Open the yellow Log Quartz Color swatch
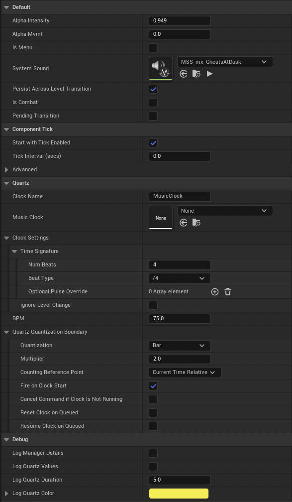This screenshot has height=502, width=292. 179,494
